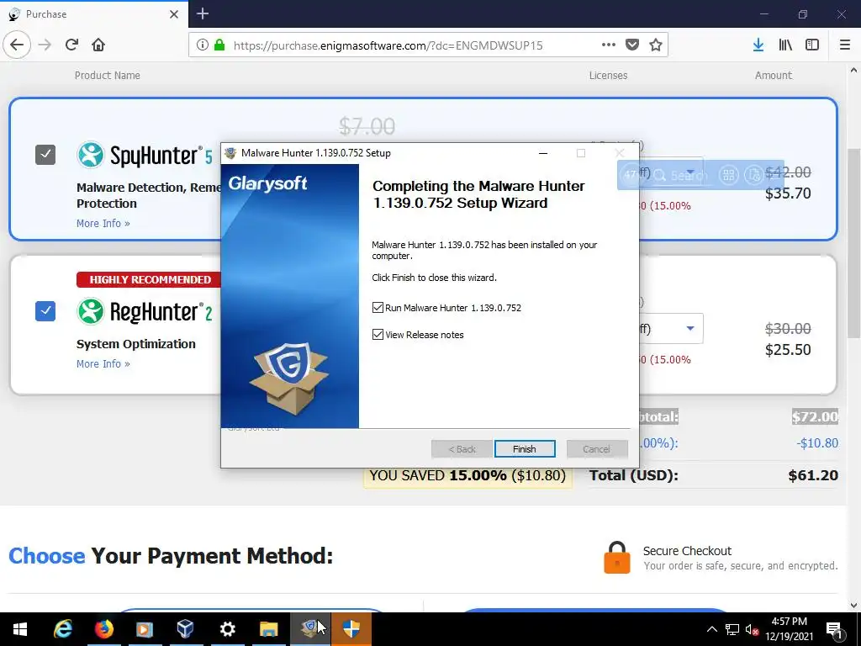Open More Info link under SpyHunter
The height and width of the screenshot is (646, 861).
(x=103, y=224)
